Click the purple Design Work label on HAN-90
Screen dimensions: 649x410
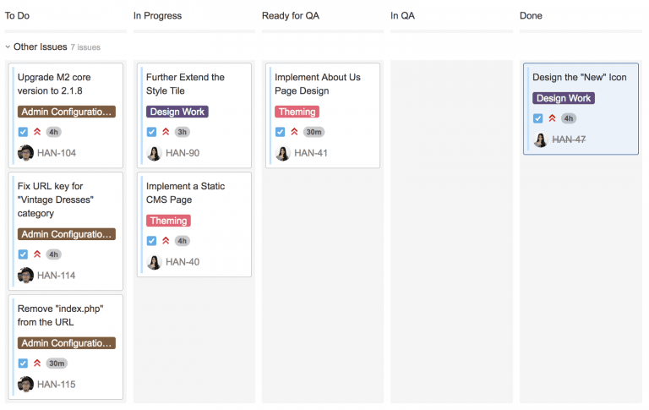[177, 112]
